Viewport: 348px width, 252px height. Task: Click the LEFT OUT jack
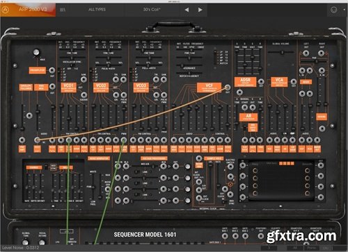point(306,53)
